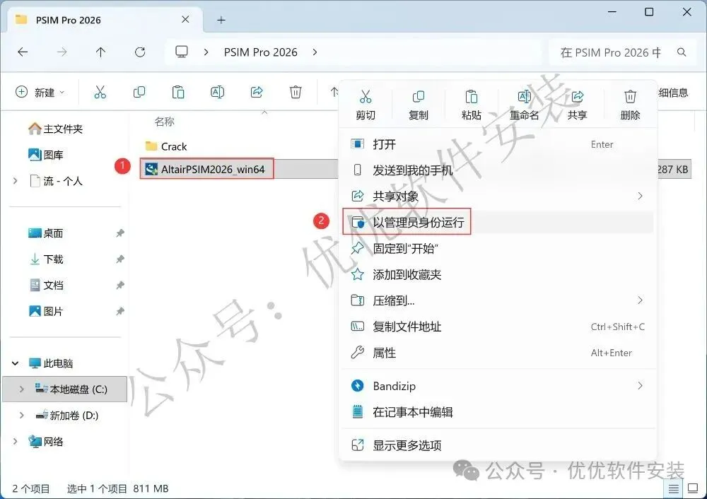707x499 pixels.
Task: Unpin 图片 using its pin icon
Action: 120,312
